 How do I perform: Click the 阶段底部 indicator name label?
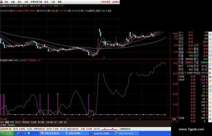(x=4, y=60)
